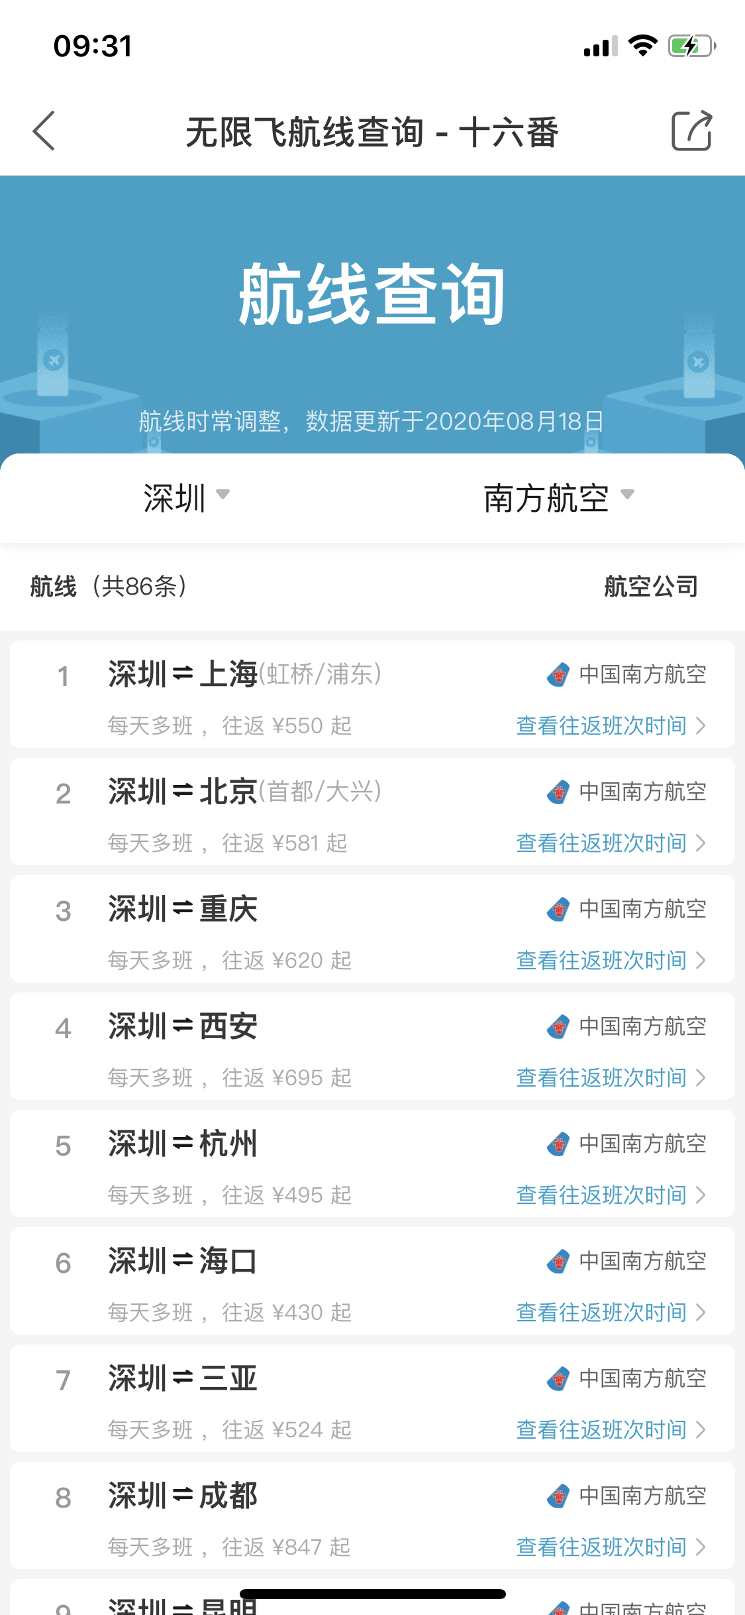Viewport: 745px width, 1615px height.
Task: Tap China Southern logo on Hangzhou route
Action: click(558, 1144)
